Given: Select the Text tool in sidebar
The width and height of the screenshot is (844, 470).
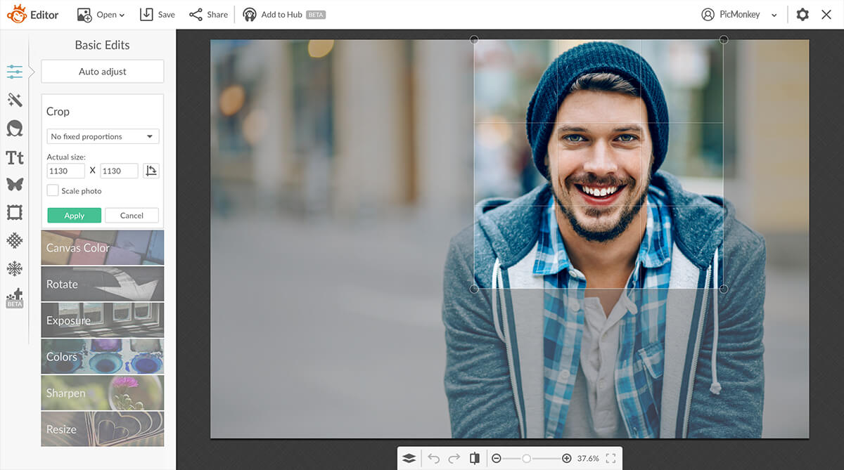Looking at the screenshot, I should pos(14,157).
